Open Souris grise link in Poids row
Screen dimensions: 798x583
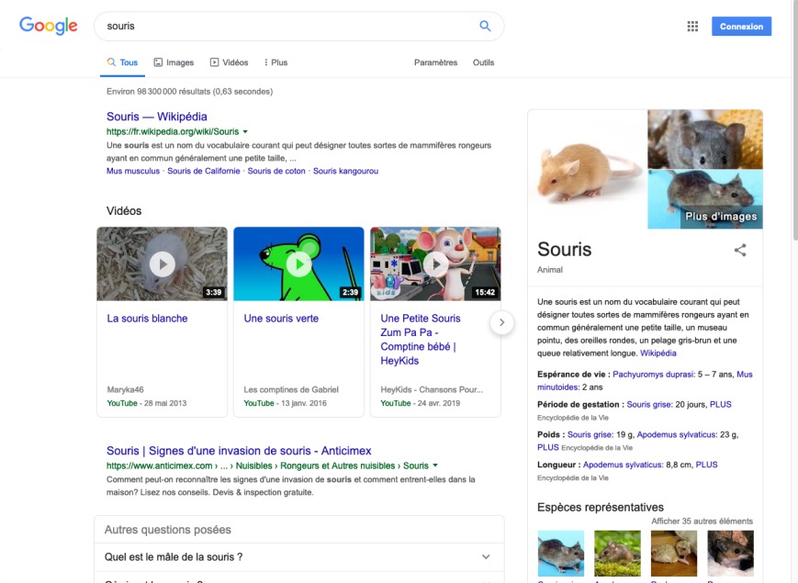pyautogui.click(x=590, y=434)
